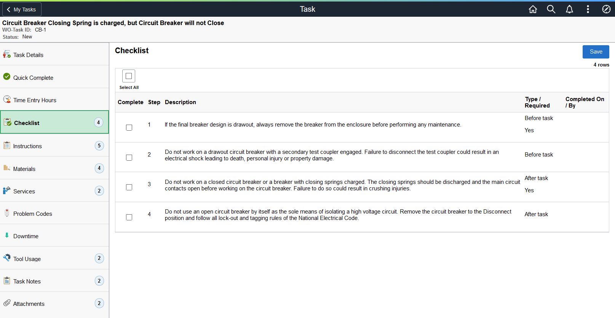Select the Checklist sidebar item
Screen dimensions: 615x318
pos(54,122)
